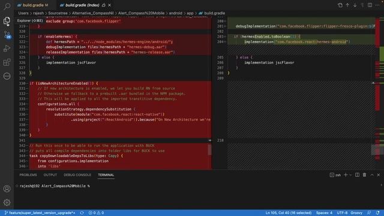
Task: Click the debugImplementation flipper-fresco-plugin line
Action: 305,26
